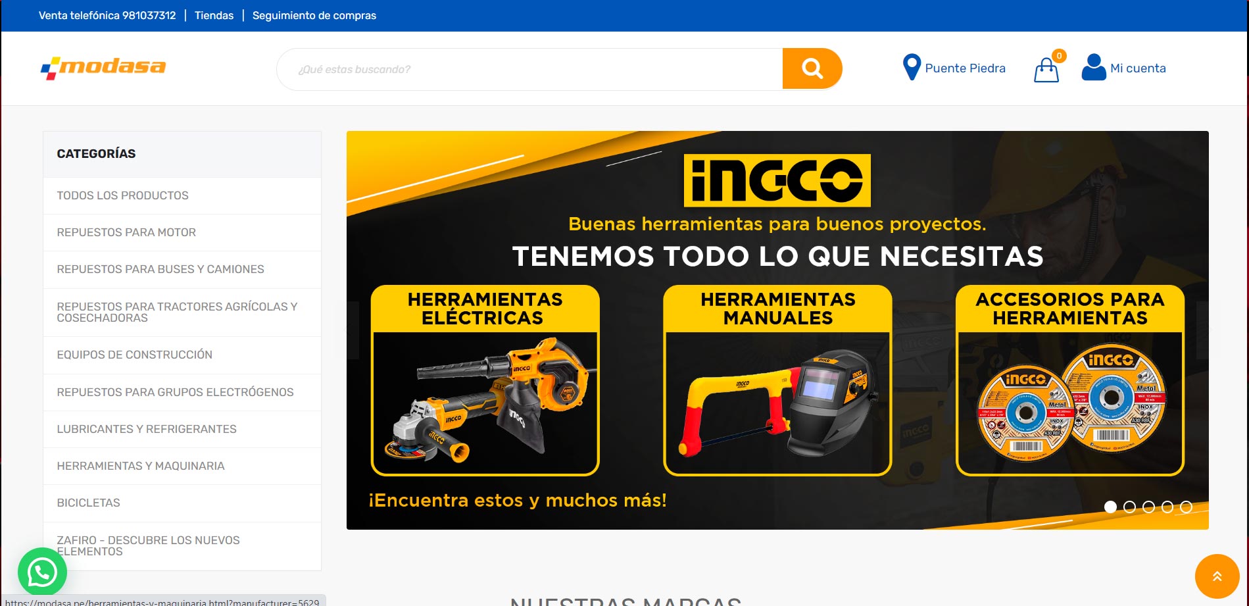Select fourth carousel slide dot

pos(1167,507)
